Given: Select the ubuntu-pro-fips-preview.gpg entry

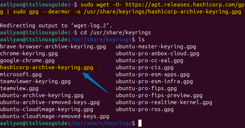Looking at the screenshot, I should click(x=159, y=96).
